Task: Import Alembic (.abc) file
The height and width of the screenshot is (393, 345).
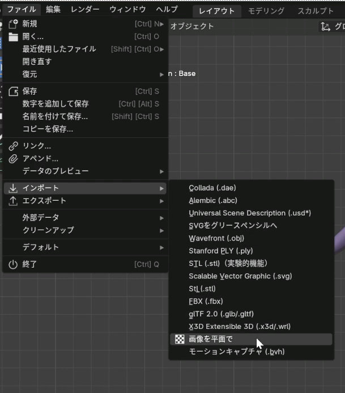Action: click(x=251, y=201)
